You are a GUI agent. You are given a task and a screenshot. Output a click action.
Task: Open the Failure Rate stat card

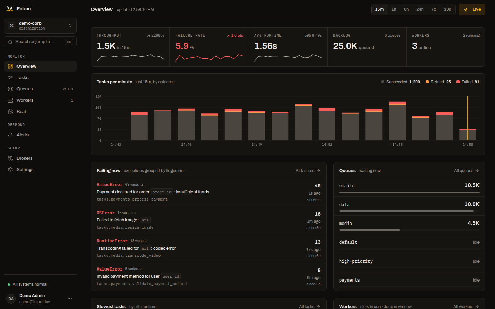(x=209, y=47)
